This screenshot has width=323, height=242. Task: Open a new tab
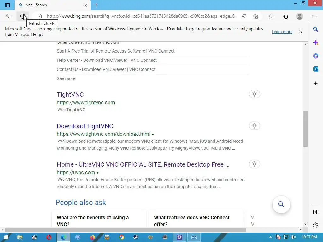[96, 5]
